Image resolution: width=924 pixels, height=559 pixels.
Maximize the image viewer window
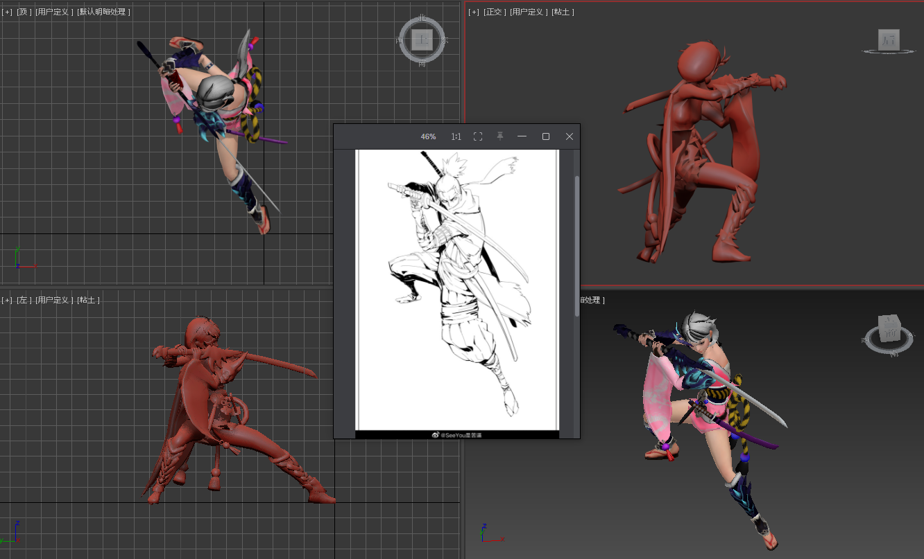pos(546,136)
